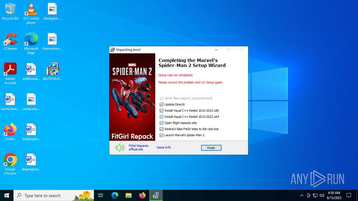The image size is (358, 201).
Task: Select VLC media player desktop shortcut
Action: [31, 13]
